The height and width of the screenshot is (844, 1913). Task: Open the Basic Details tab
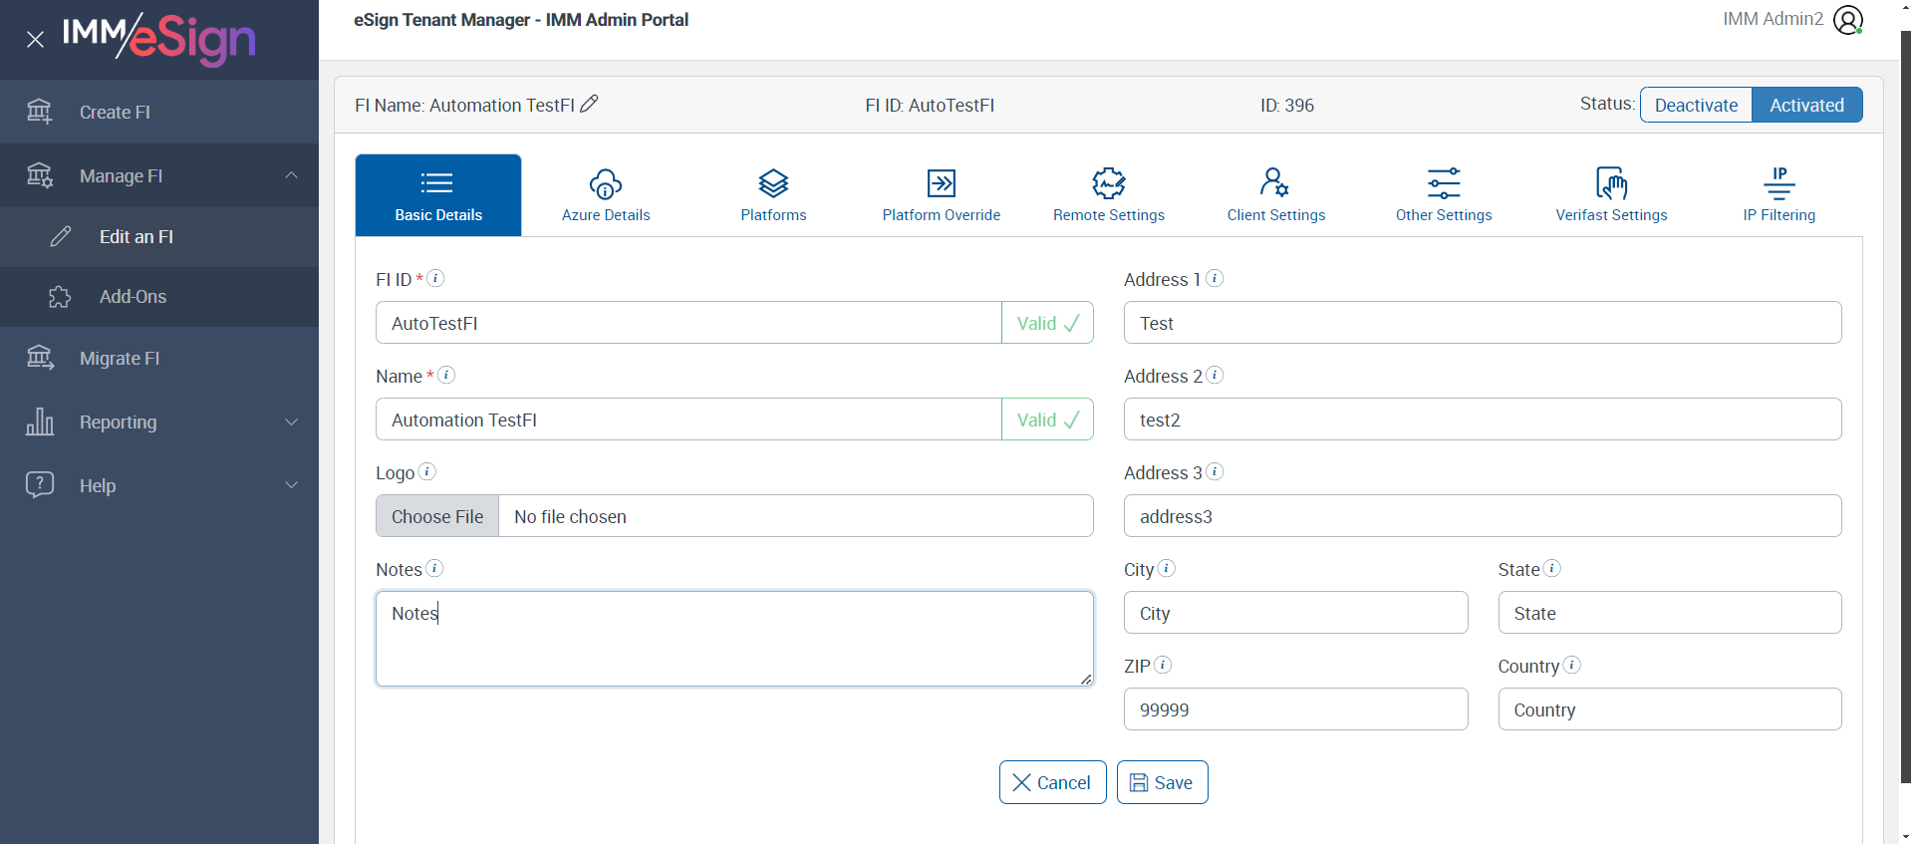(x=438, y=195)
